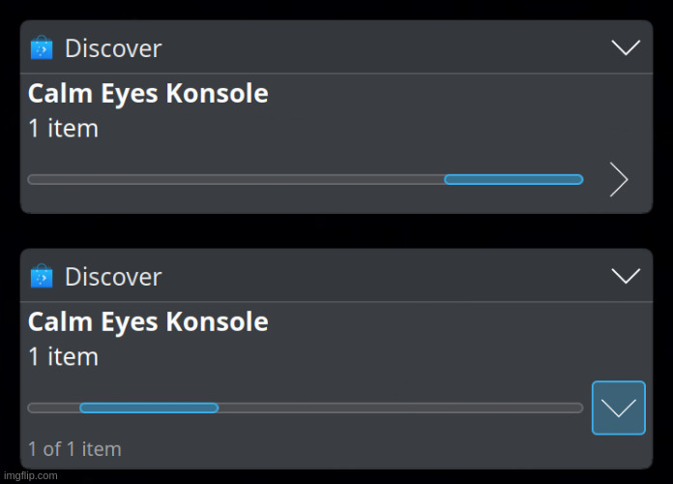The width and height of the screenshot is (673, 484).
Task: Click the top notification progress bar
Action: tap(306, 179)
